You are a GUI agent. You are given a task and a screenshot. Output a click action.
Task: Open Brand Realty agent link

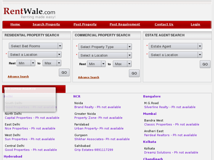(x=98, y=107)
